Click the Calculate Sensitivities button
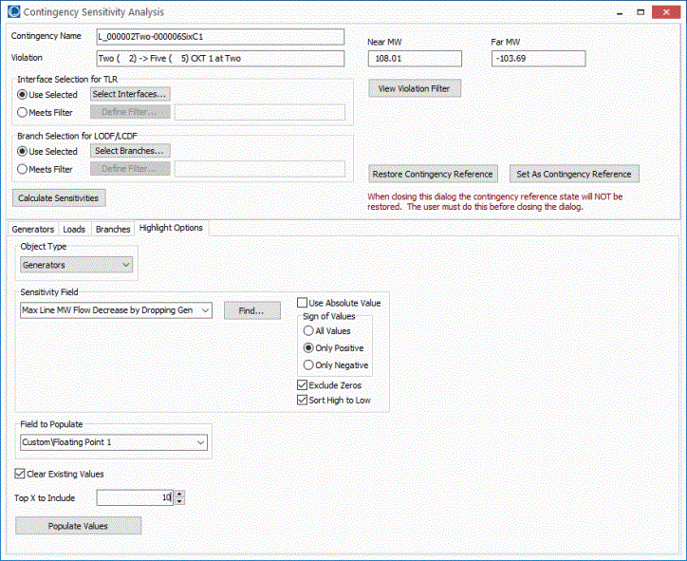 [59, 198]
